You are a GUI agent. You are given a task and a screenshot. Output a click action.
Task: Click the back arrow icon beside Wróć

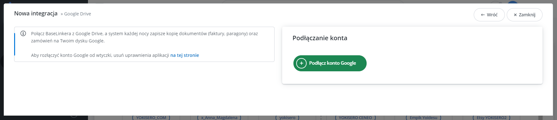(x=483, y=15)
